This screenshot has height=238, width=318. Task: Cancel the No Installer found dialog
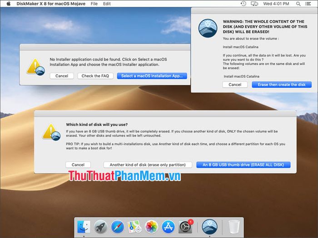point(62,76)
